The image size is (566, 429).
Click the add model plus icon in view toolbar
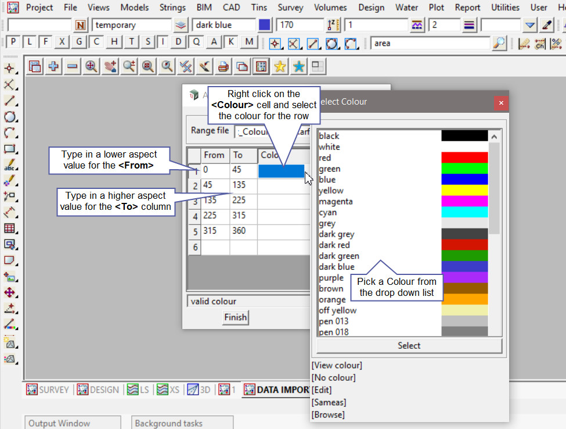[x=53, y=67]
